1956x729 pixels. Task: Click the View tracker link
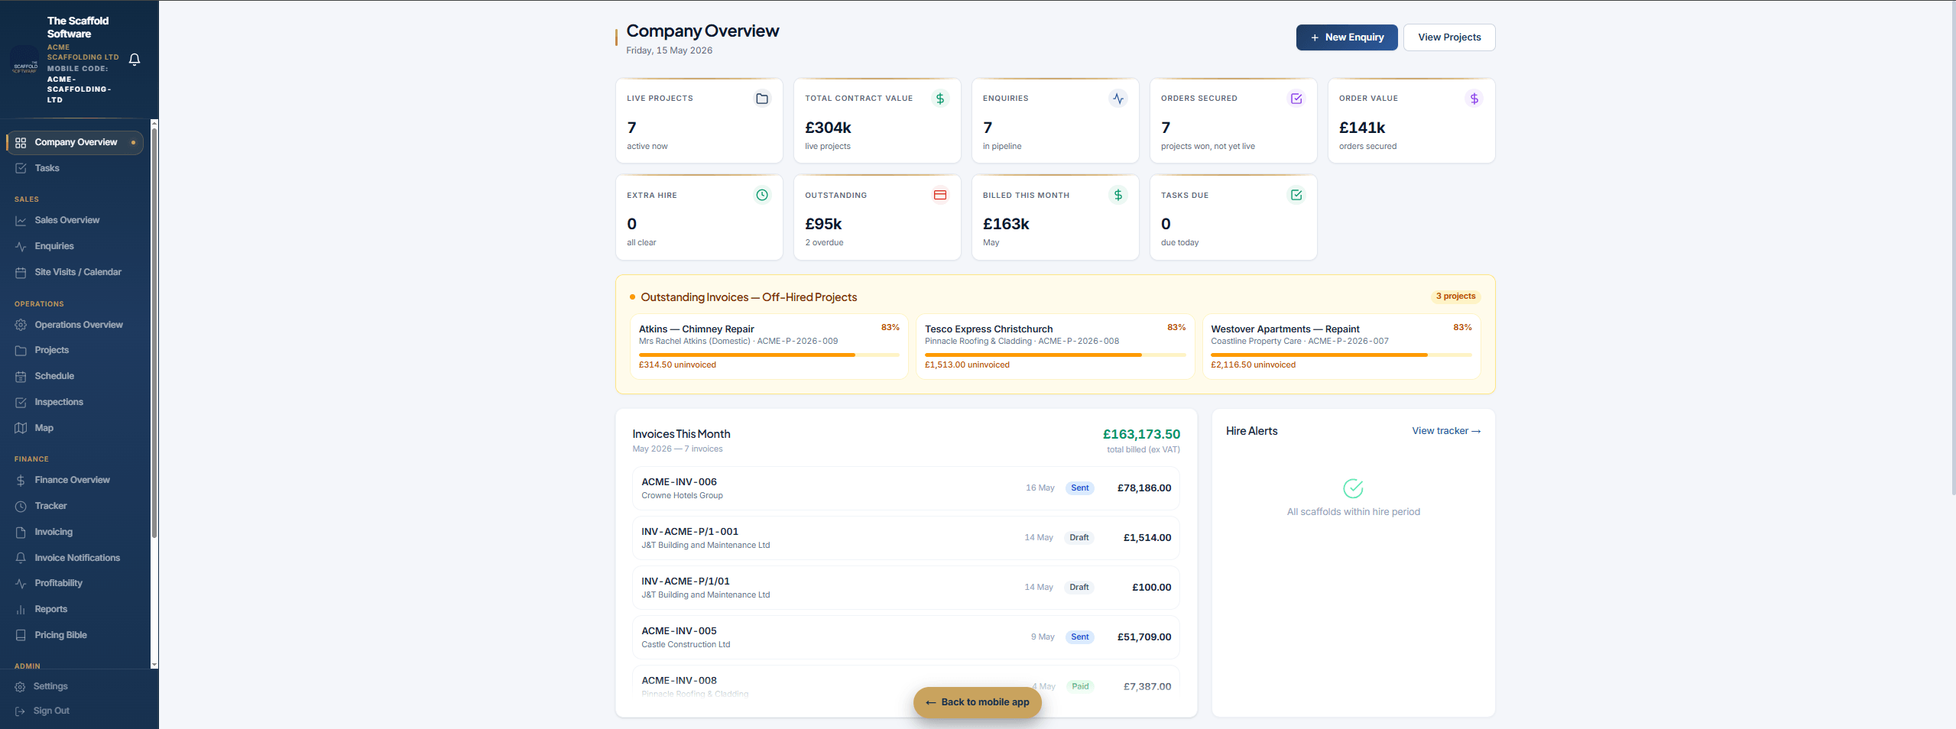[x=1446, y=431]
